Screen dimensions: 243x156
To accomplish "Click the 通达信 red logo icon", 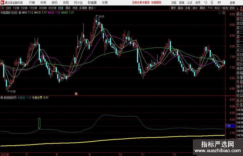I will [x=2, y=3].
